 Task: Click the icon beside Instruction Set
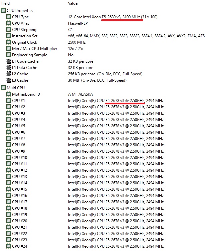click(x=9, y=36)
